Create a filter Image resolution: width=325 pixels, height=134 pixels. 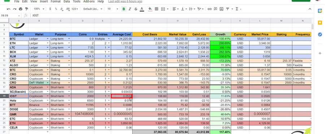(227, 9)
